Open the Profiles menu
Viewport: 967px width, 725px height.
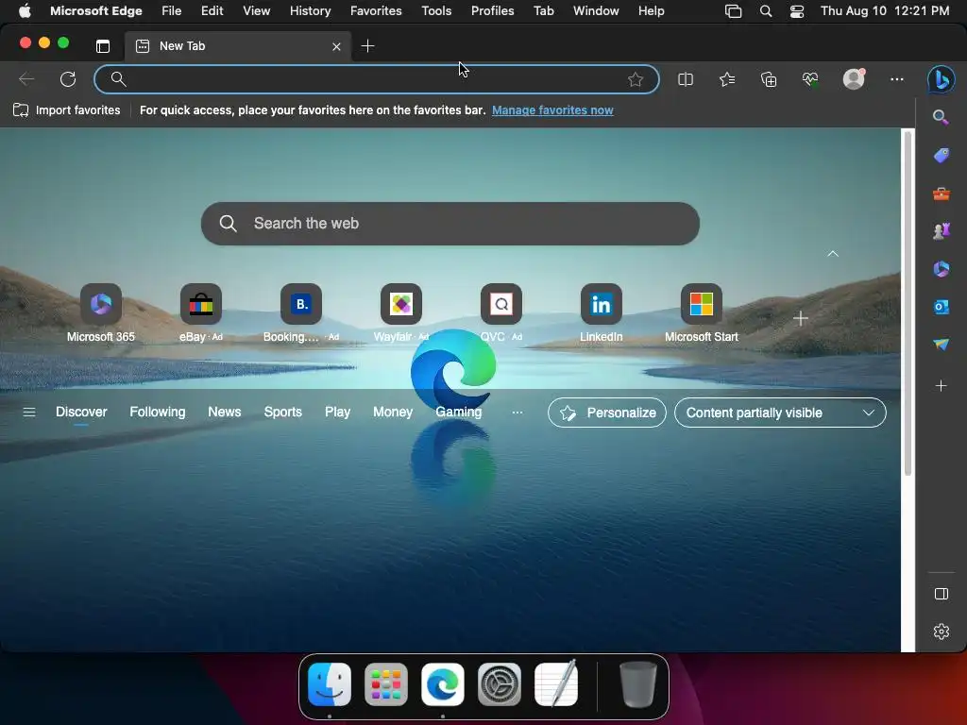493,11
